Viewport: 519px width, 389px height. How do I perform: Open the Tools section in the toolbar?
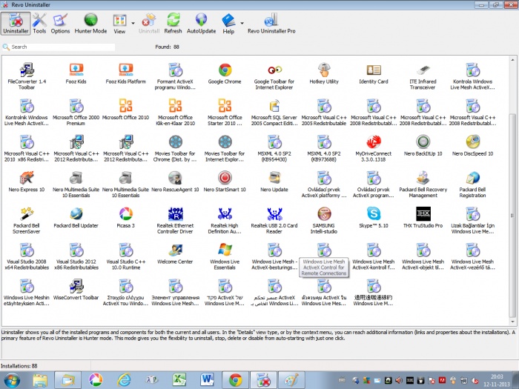(x=39, y=23)
